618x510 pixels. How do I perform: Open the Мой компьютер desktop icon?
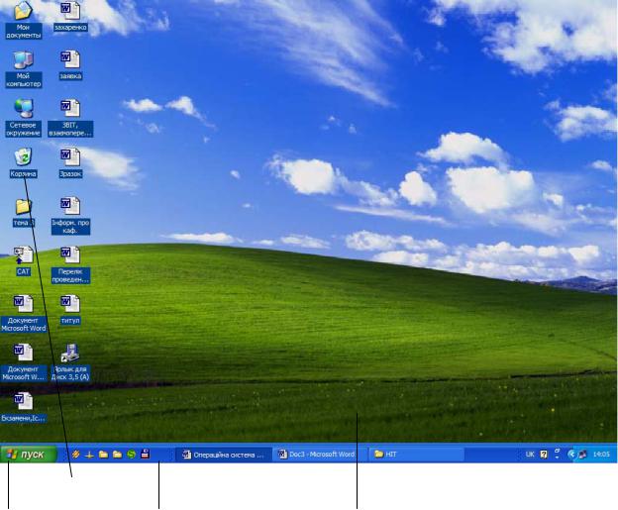23,69
